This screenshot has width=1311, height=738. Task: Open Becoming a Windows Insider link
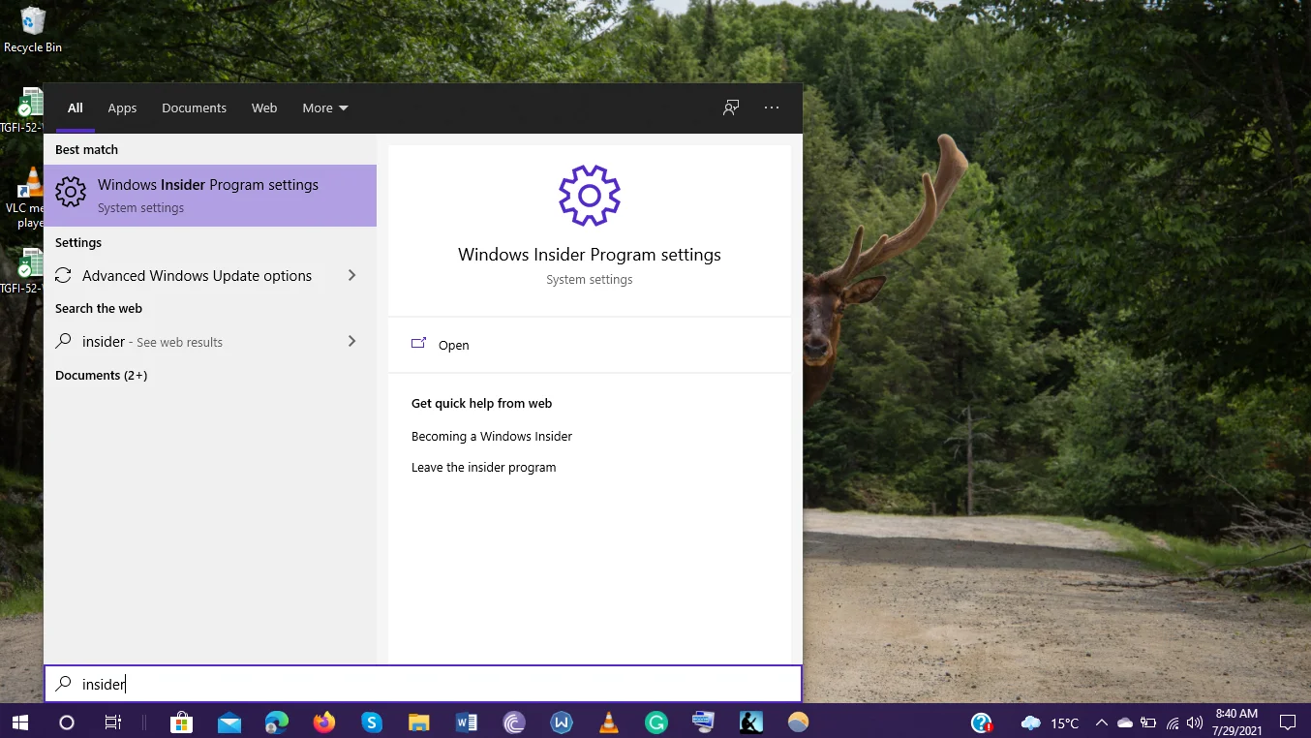492,436
